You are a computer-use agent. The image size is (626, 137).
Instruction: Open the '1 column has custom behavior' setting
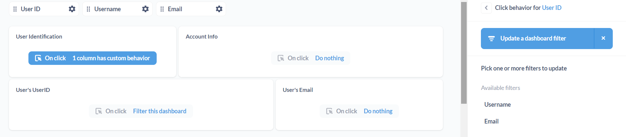click(93, 58)
